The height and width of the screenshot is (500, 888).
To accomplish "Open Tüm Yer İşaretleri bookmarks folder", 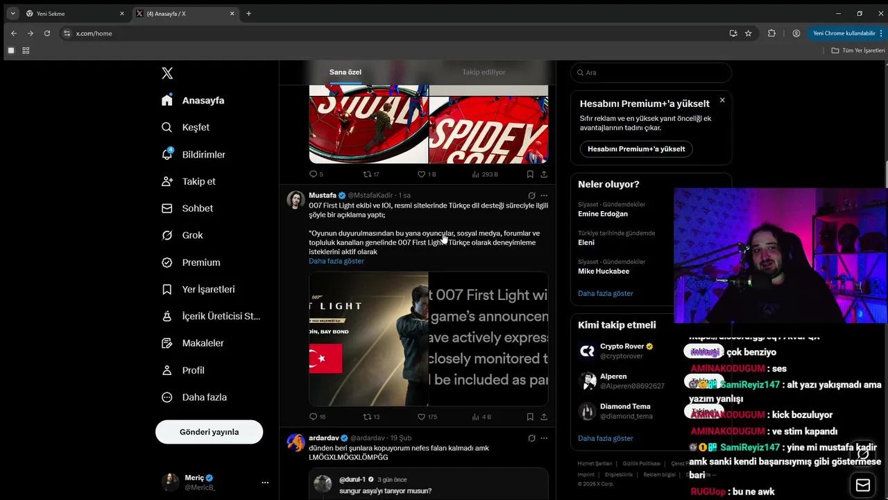I will tap(858, 50).
